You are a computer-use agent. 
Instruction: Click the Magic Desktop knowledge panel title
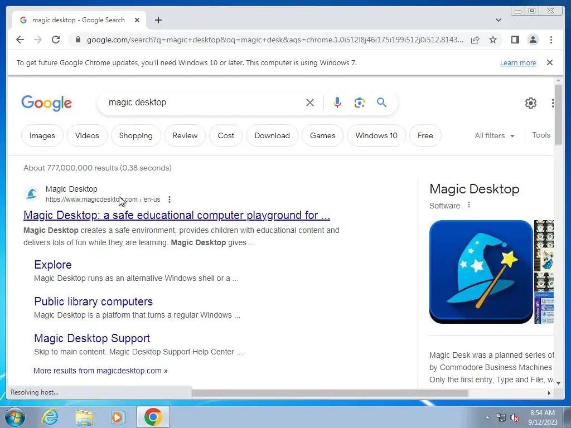coord(474,189)
